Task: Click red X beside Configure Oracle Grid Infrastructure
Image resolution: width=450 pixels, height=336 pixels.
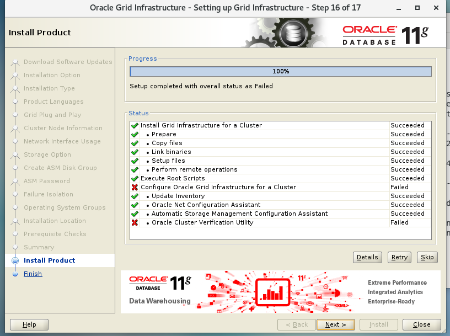Action: [x=135, y=187]
